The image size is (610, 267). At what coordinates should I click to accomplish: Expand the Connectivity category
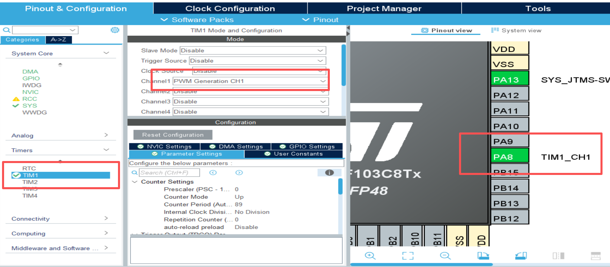60,219
